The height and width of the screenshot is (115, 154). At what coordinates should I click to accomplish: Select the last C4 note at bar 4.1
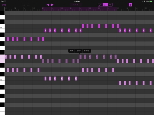point(118,26)
